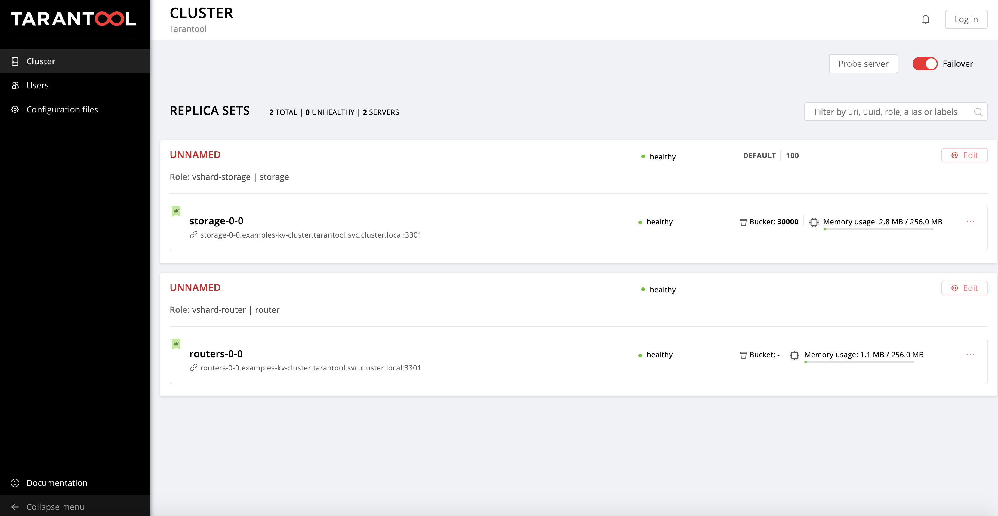Image resolution: width=998 pixels, height=516 pixels.
Task: Toggle the Failover switch
Action: pos(925,64)
